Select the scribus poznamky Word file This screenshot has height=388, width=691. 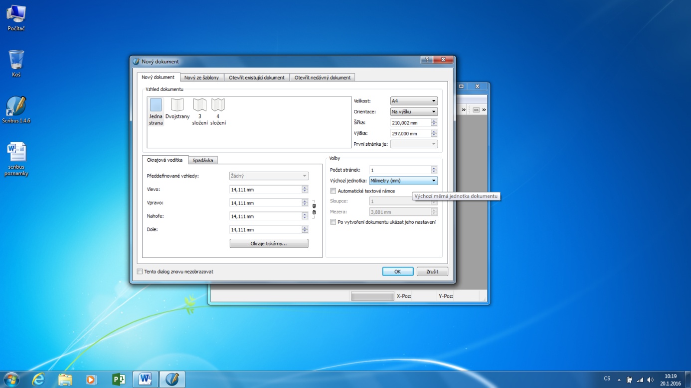coord(16,159)
